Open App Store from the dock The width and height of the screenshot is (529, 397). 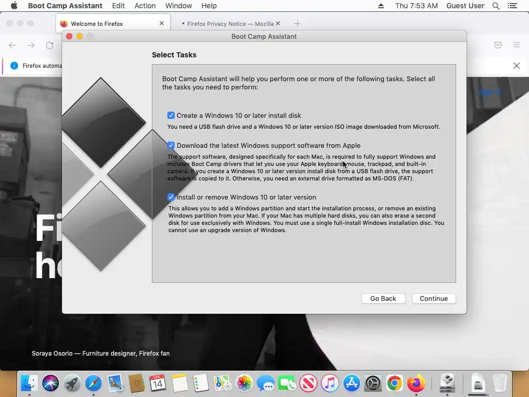click(351, 384)
